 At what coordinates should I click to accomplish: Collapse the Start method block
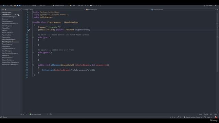[33, 37]
